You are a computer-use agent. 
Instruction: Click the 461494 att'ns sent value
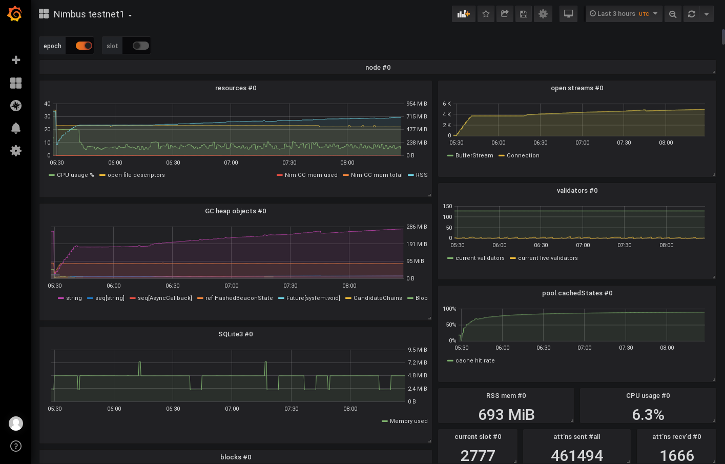click(x=577, y=455)
